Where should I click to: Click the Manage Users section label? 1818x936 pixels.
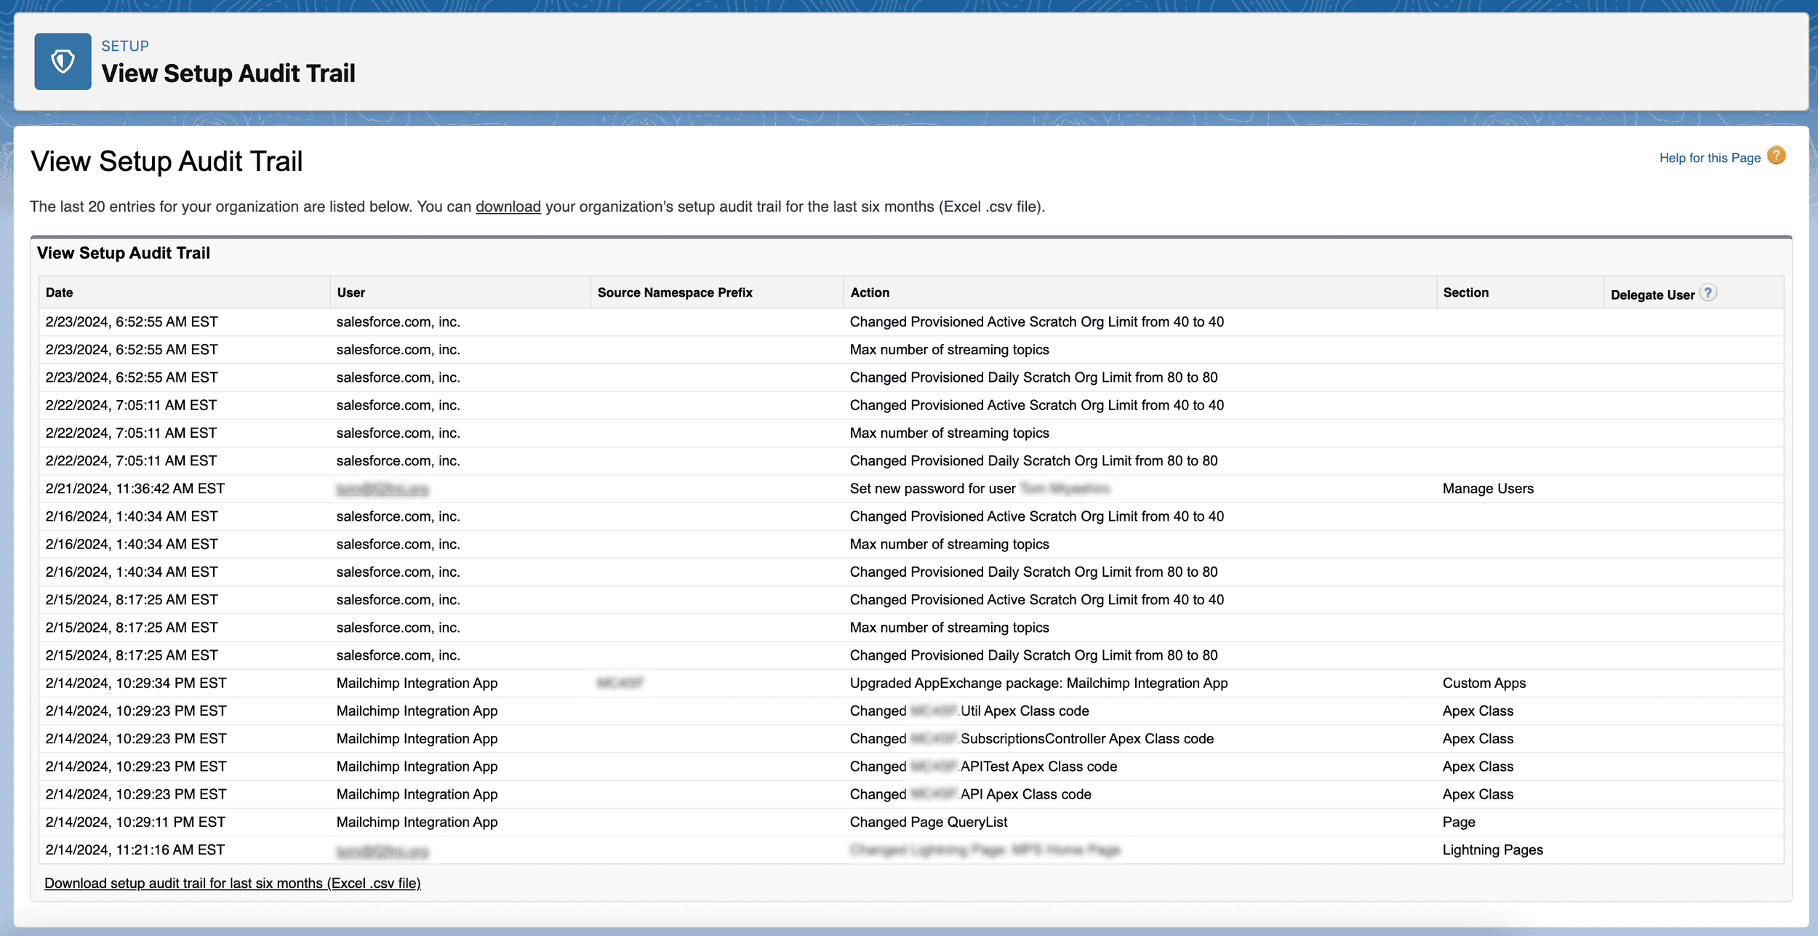[x=1487, y=488]
